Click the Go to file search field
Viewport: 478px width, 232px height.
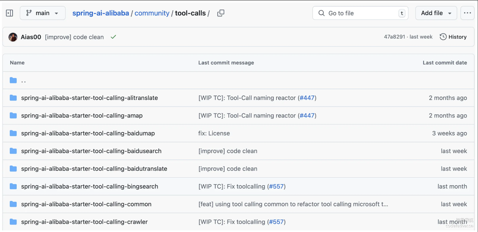click(360, 13)
